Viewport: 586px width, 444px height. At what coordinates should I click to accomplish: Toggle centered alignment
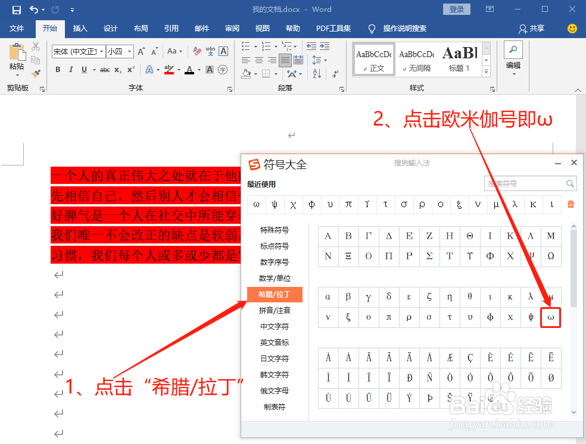tap(259, 60)
